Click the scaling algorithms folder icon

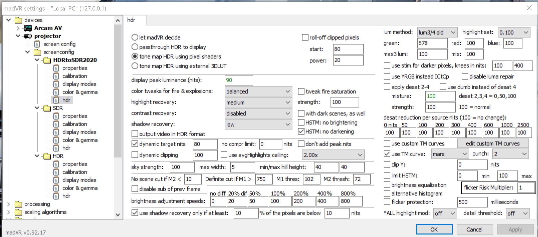point(18,212)
